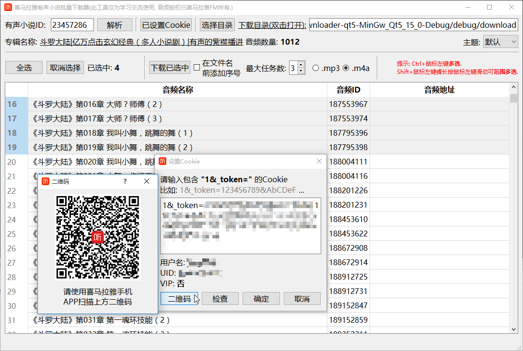523x351 pixels.
Task: Click the app icon in the 二维码 dialog title
Action: [46, 182]
